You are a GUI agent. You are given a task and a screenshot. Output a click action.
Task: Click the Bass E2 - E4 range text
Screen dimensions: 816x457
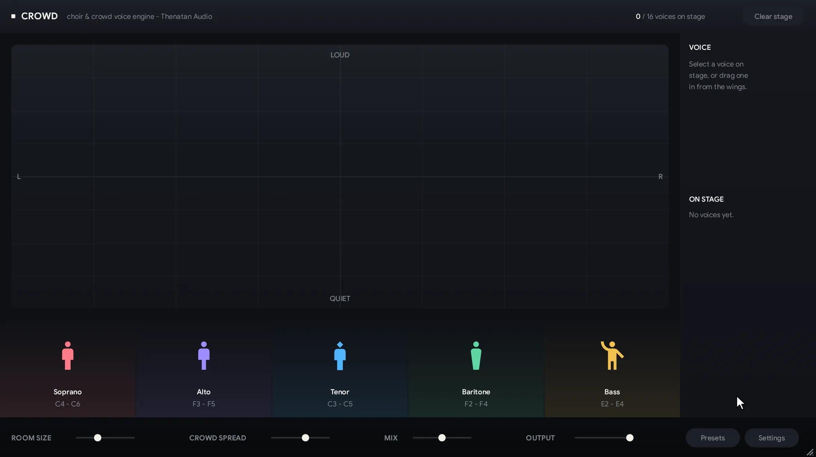[612, 404]
